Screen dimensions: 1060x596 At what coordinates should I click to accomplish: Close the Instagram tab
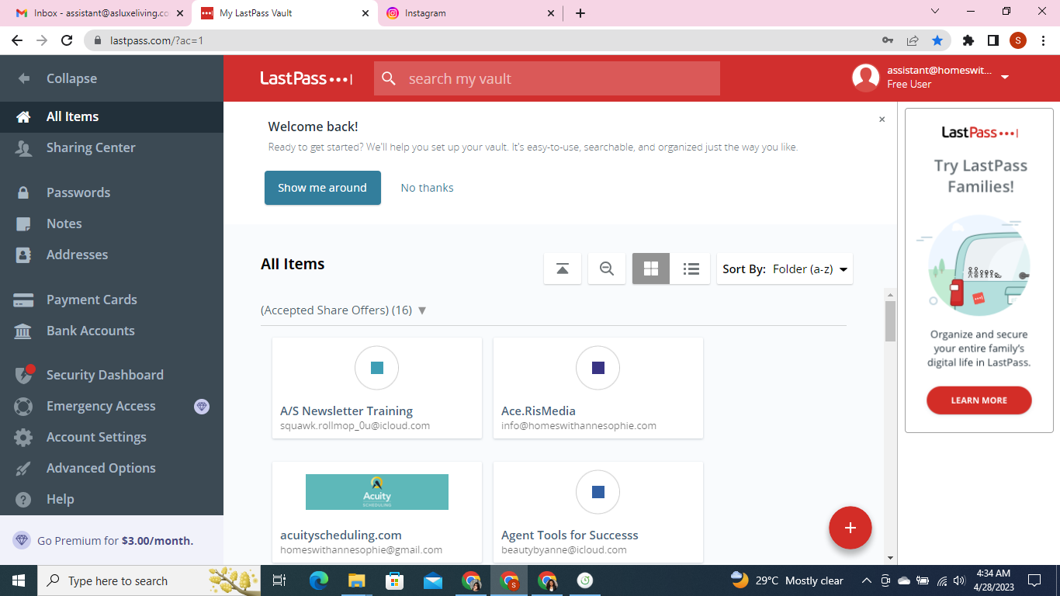click(x=552, y=13)
